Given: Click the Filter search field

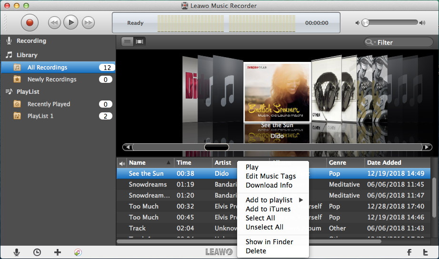Looking at the screenshot, I should (x=399, y=42).
